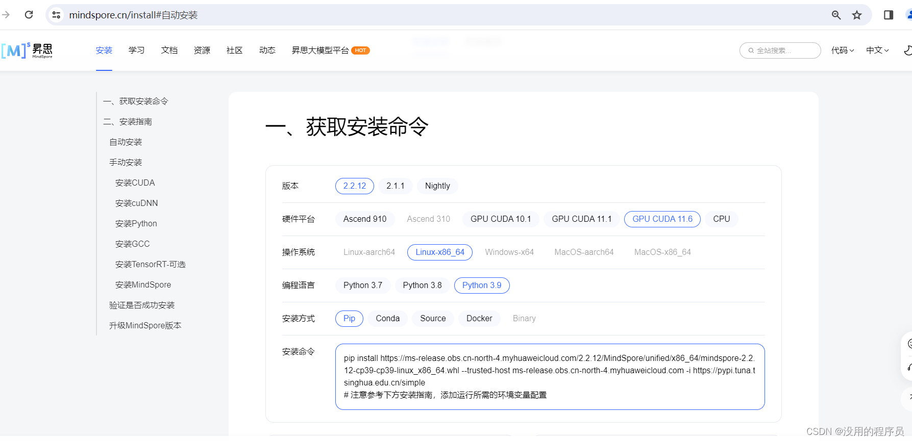Select Python 3.8 language option
The image size is (912, 441).
click(x=423, y=286)
